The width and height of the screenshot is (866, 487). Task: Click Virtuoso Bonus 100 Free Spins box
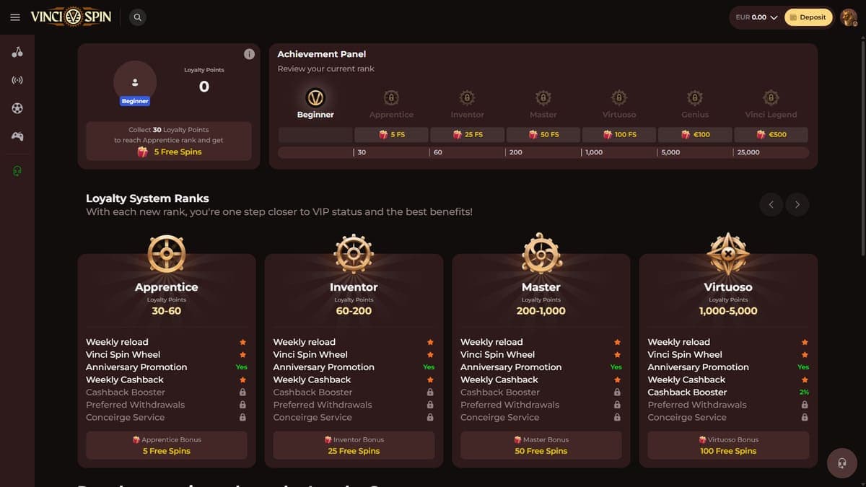tap(728, 445)
